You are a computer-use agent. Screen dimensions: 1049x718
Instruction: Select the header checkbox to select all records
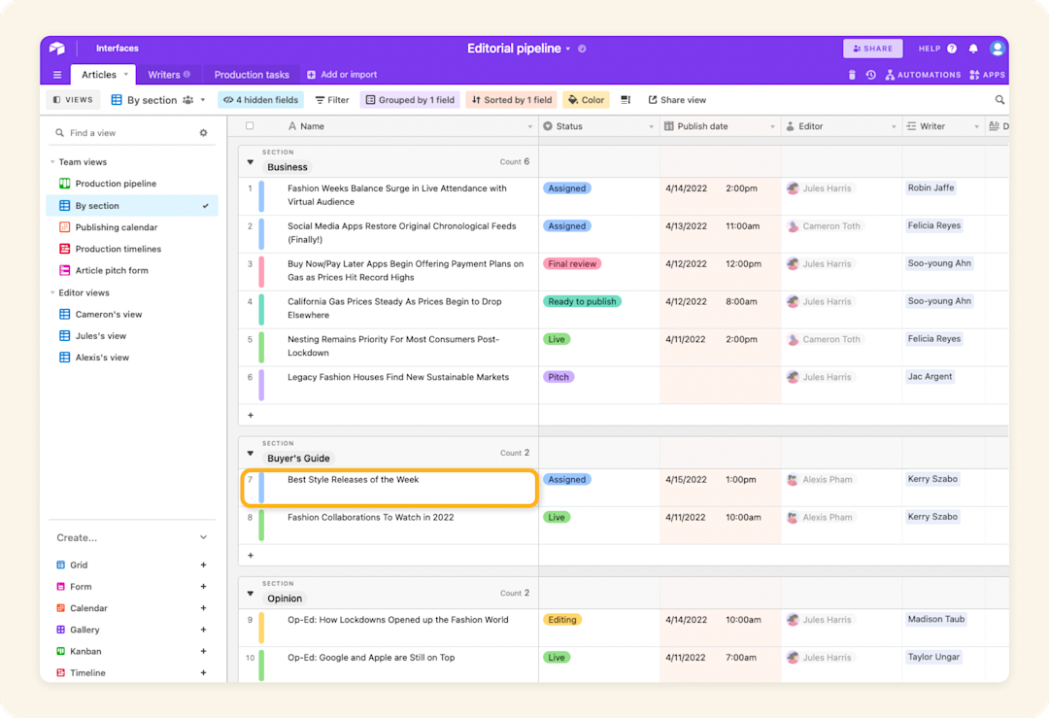[x=249, y=125]
